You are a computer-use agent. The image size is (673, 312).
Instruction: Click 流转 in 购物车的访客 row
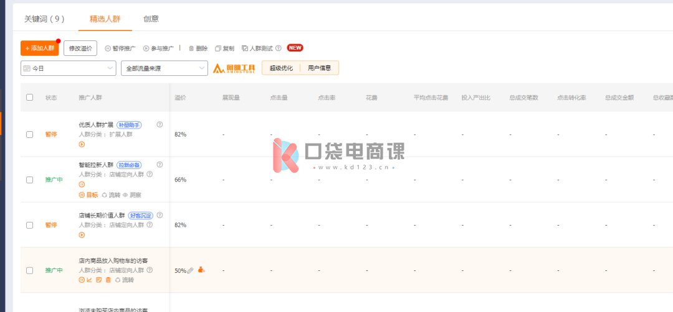pos(125,280)
